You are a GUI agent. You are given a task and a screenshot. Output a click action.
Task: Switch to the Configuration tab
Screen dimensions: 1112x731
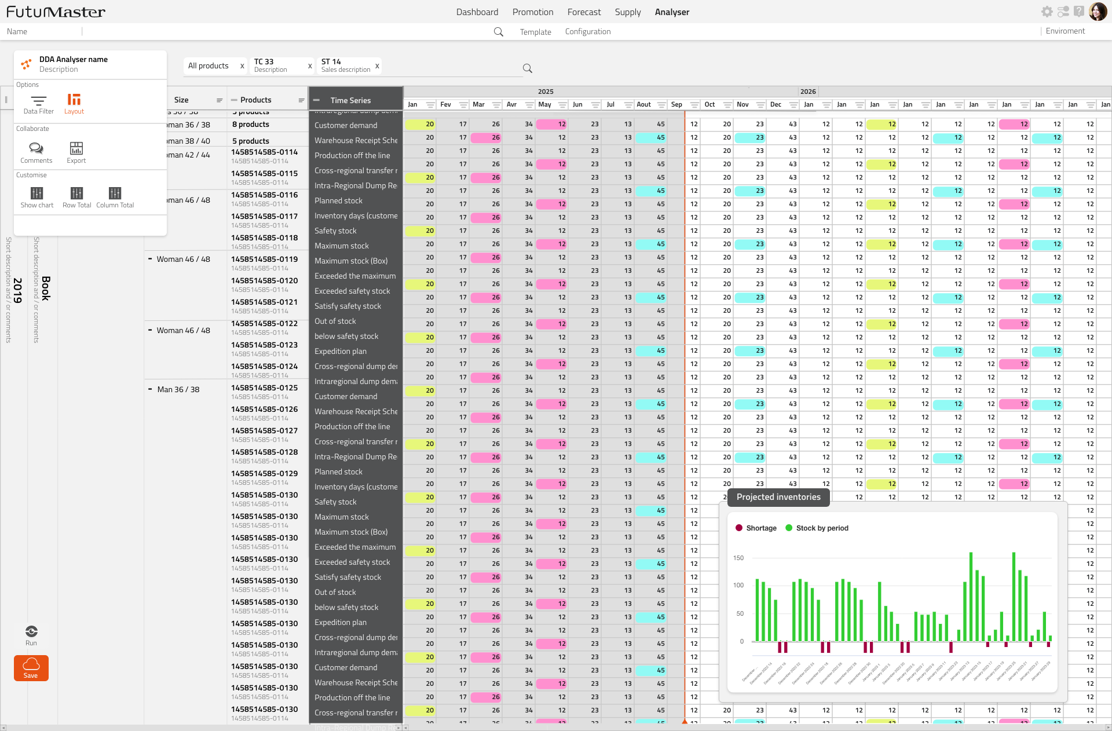(587, 32)
